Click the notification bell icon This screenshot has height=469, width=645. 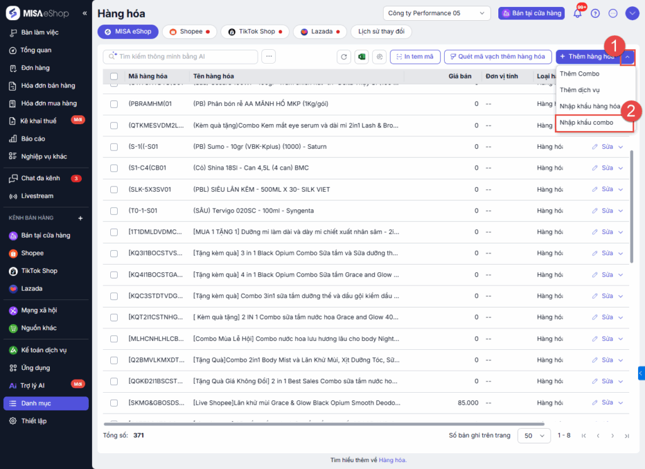(578, 13)
